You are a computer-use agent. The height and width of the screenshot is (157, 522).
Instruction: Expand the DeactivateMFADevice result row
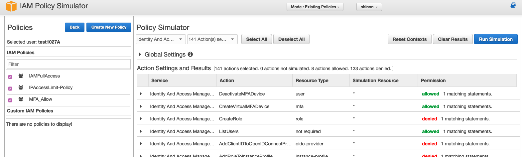point(141,94)
